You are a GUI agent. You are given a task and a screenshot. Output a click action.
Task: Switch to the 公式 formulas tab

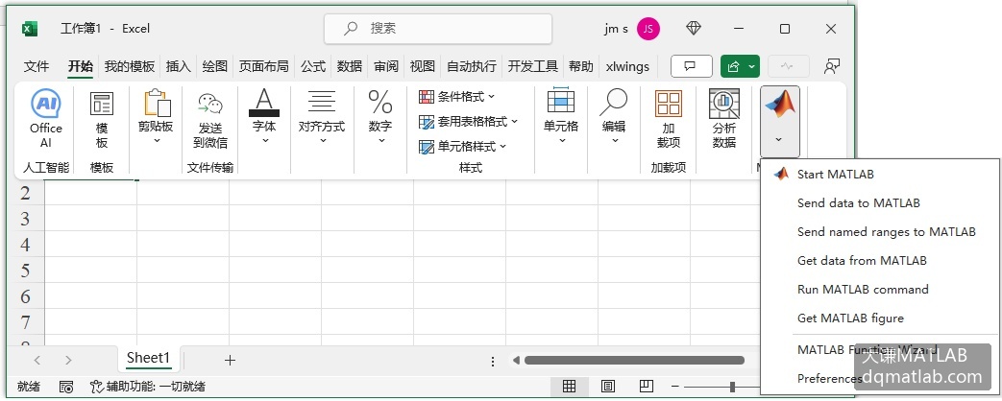pos(313,66)
